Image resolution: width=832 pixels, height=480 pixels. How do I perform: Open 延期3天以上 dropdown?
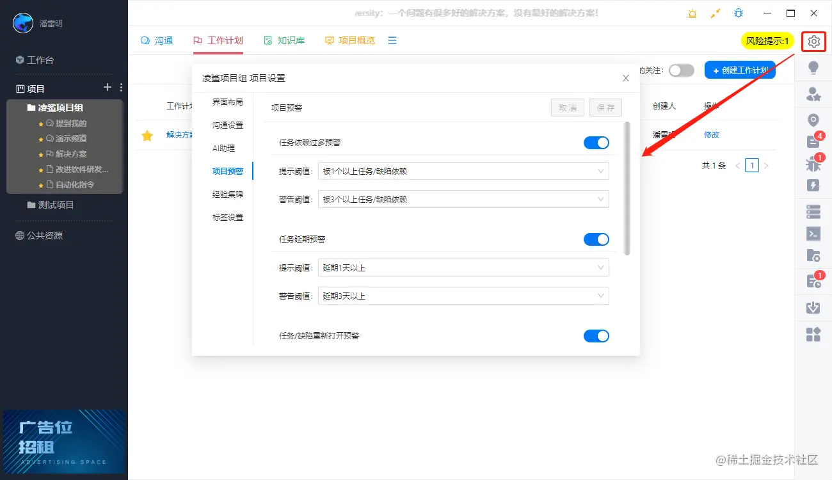tap(463, 296)
